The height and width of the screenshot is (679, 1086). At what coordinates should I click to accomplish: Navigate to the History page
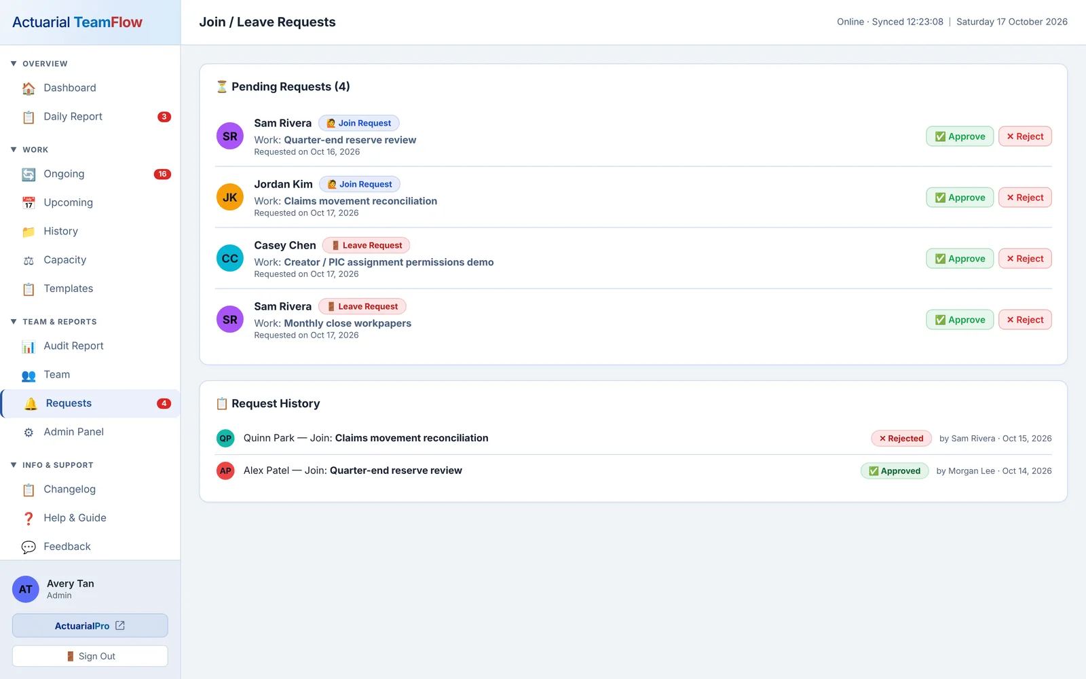(x=90, y=232)
